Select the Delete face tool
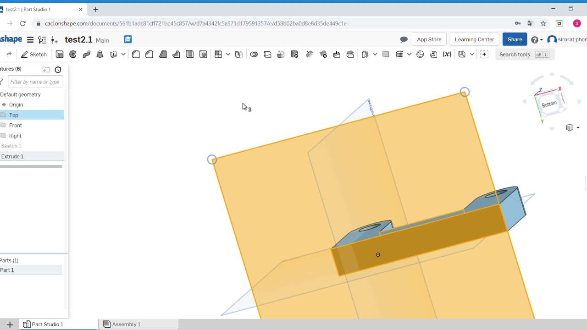Image resolution: width=587 pixels, height=330 pixels. [323, 55]
